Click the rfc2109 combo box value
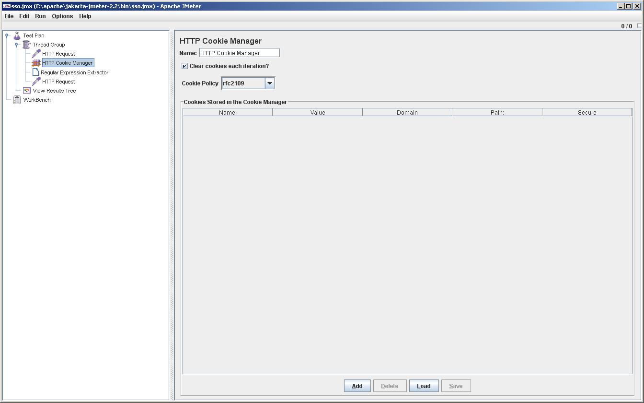This screenshot has height=403, width=644. pyautogui.click(x=243, y=83)
